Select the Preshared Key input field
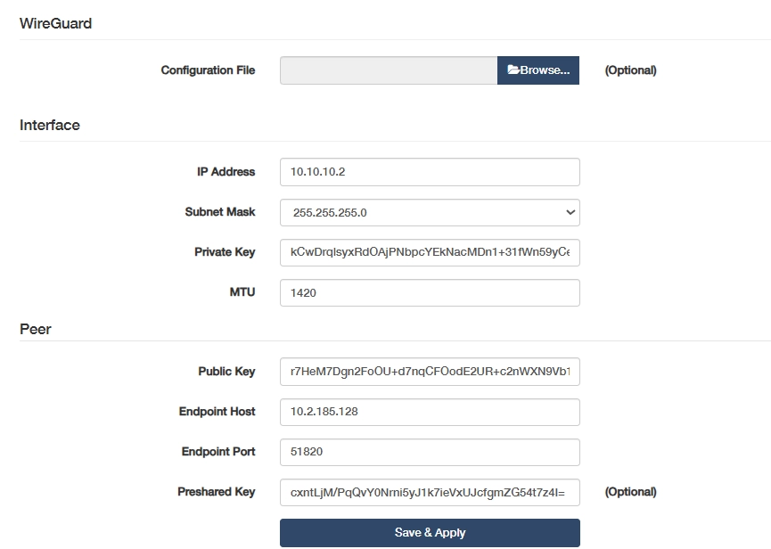Image resolution: width=771 pixels, height=549 pixels. [430, 492]
